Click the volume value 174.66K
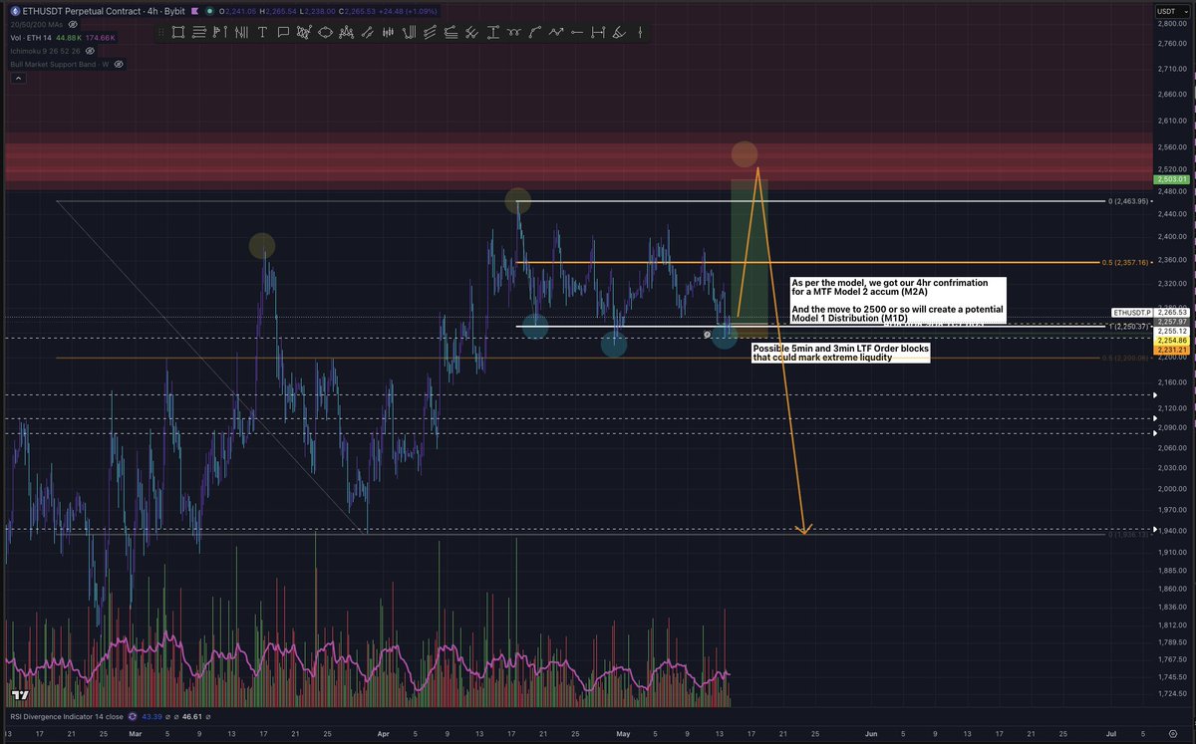The image size is (1196, 744). pos(101,36)
